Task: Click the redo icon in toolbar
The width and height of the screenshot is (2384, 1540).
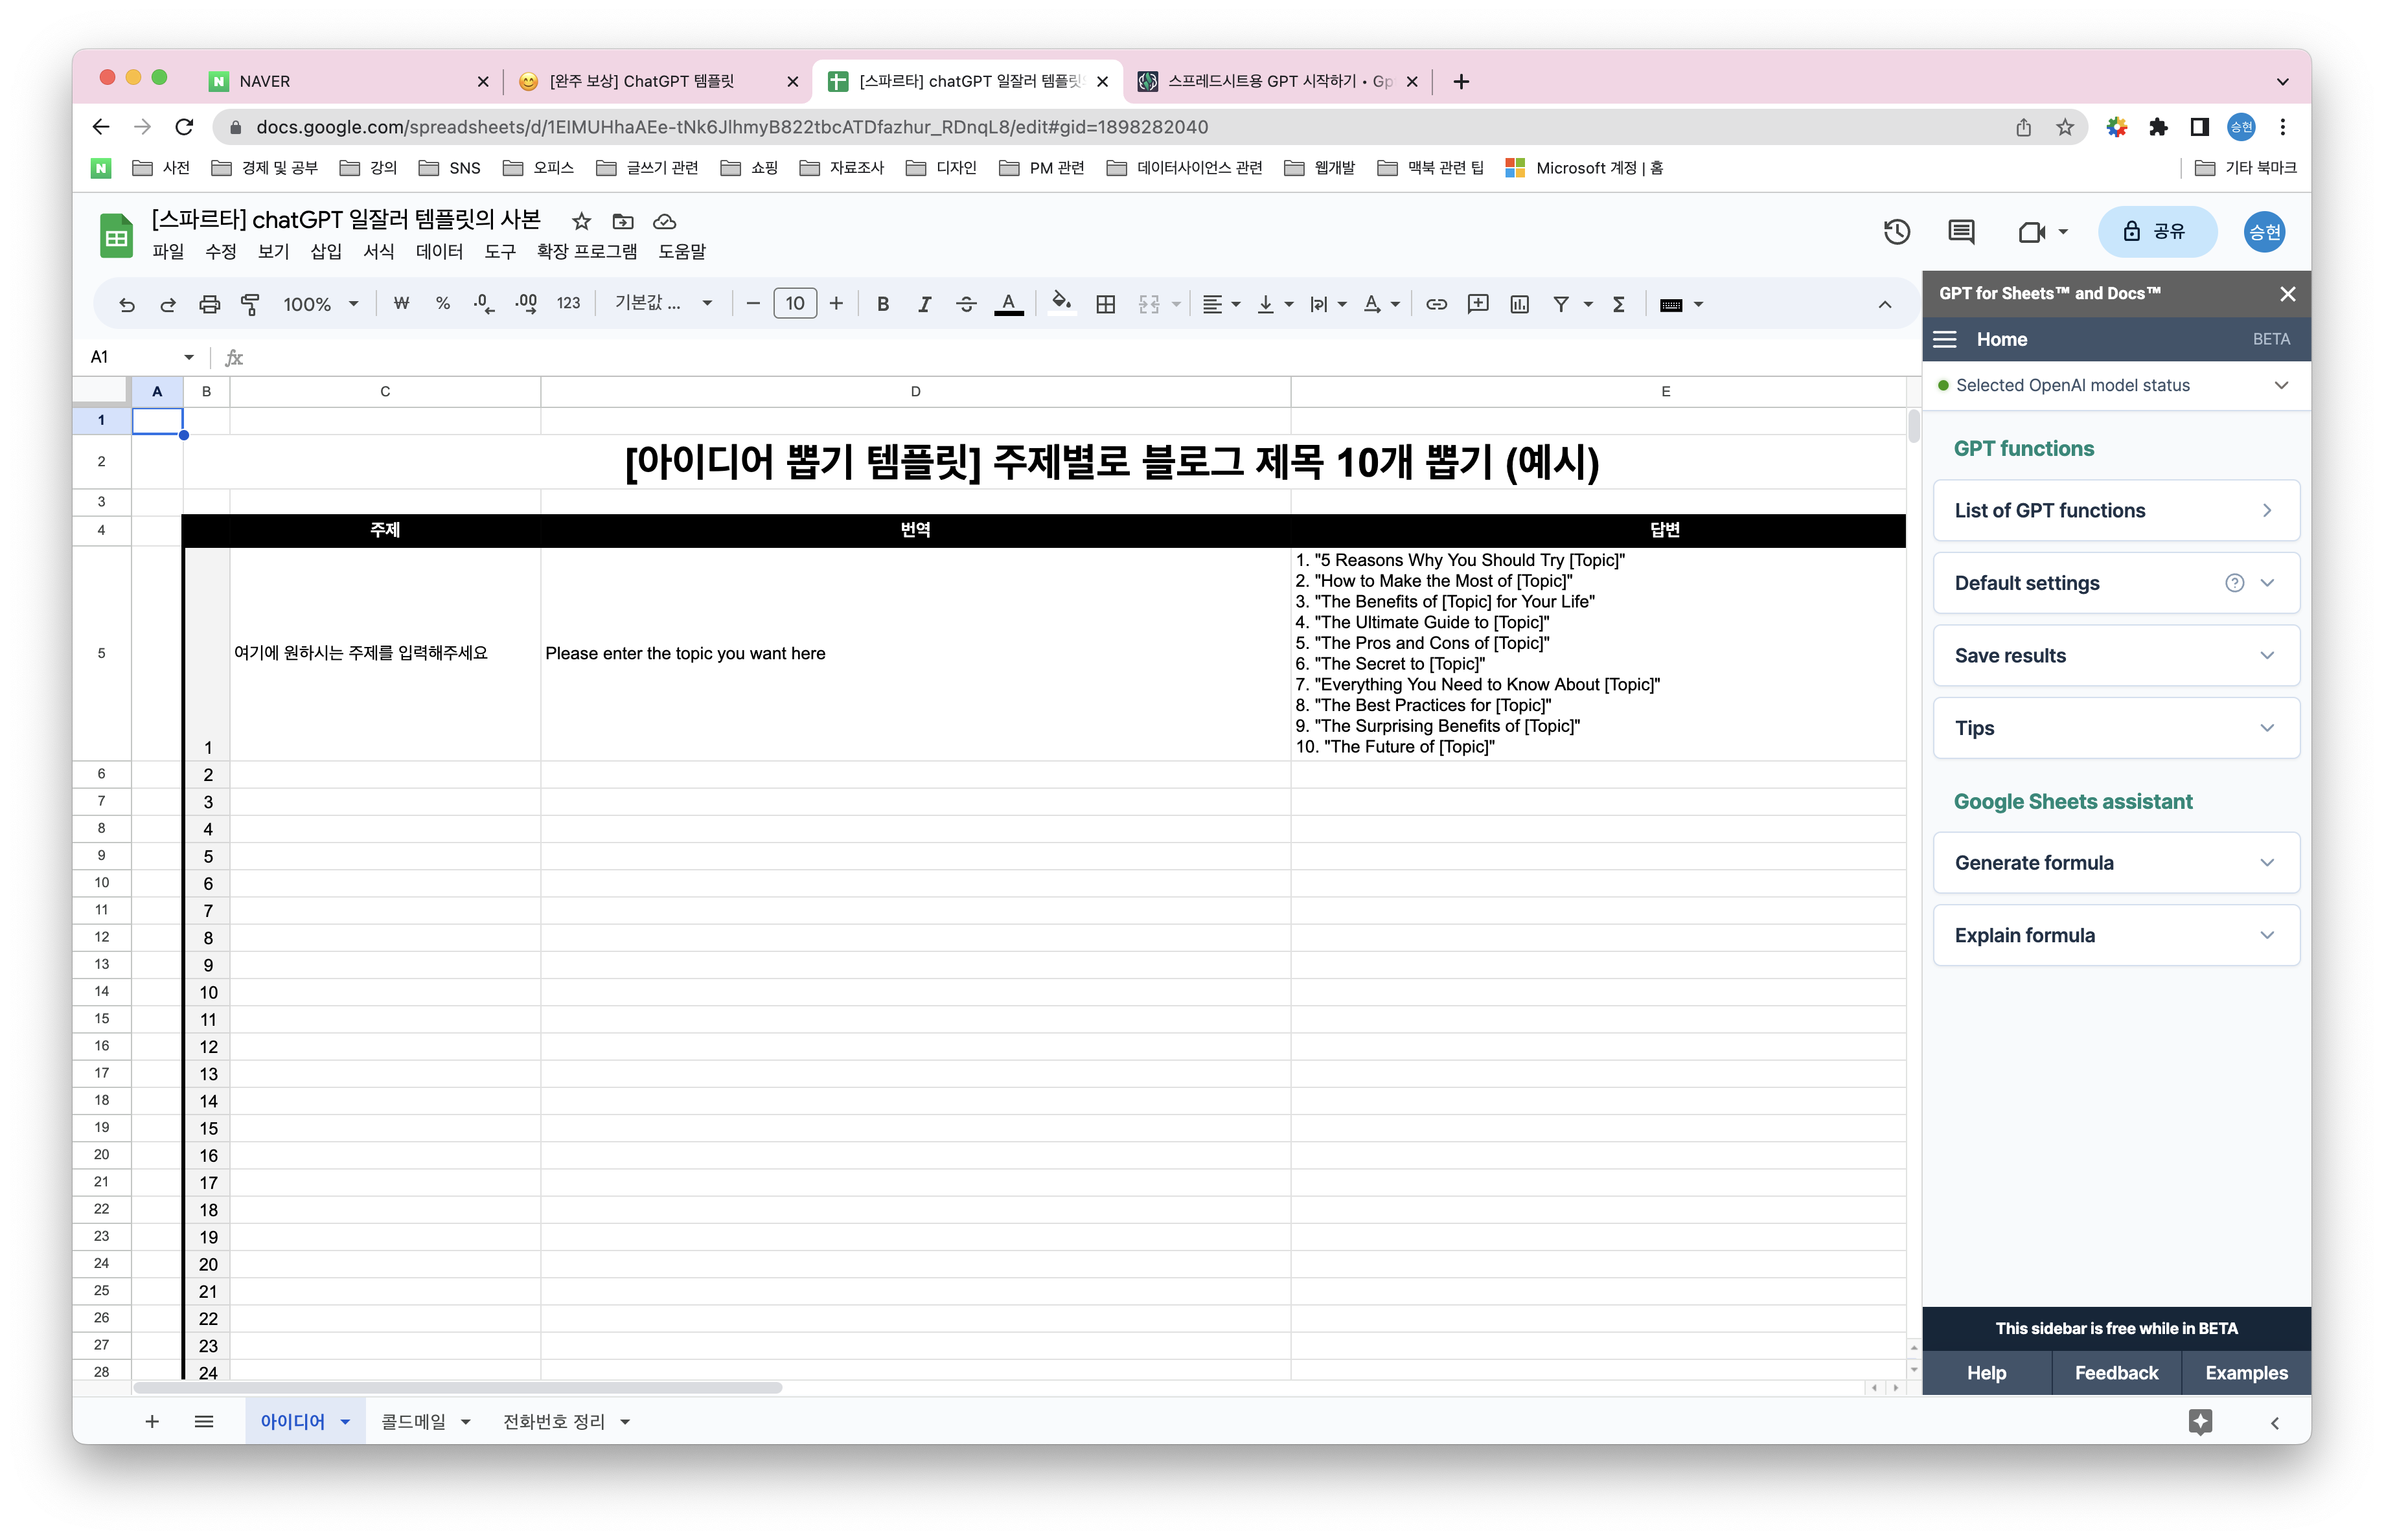Action: click(x=167, y=304)
